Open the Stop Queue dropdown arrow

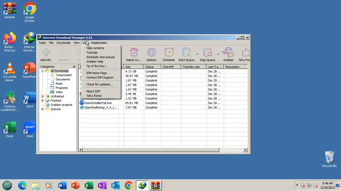pos(218,54)
